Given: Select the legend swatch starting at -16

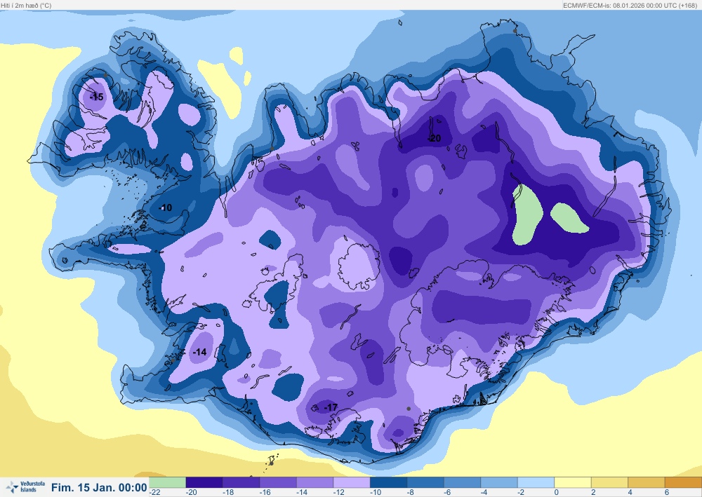Looking at the screenshot, I should tap(277, 482).
